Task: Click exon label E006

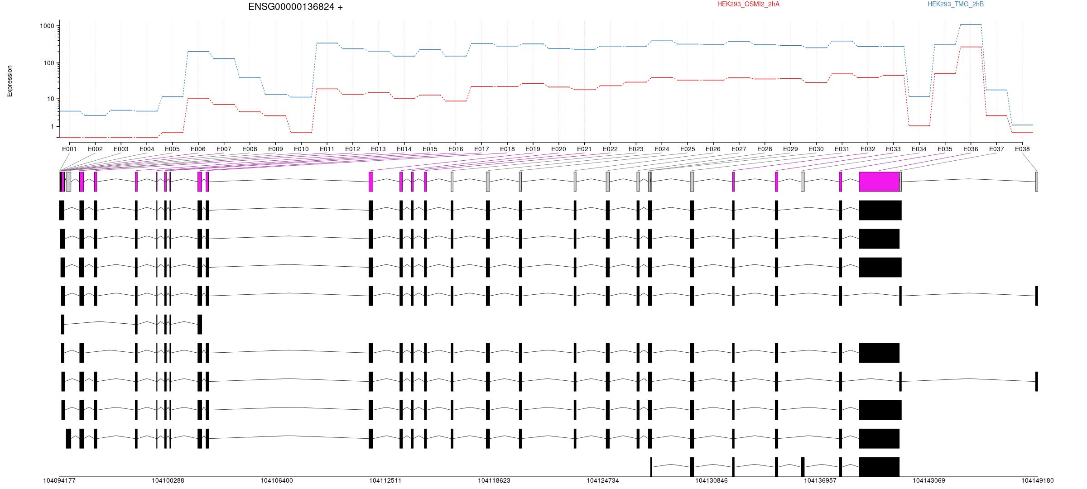Action: tap(198, 149)
